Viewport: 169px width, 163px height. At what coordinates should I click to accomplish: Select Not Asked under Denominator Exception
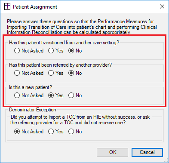[x=29, y=132]
